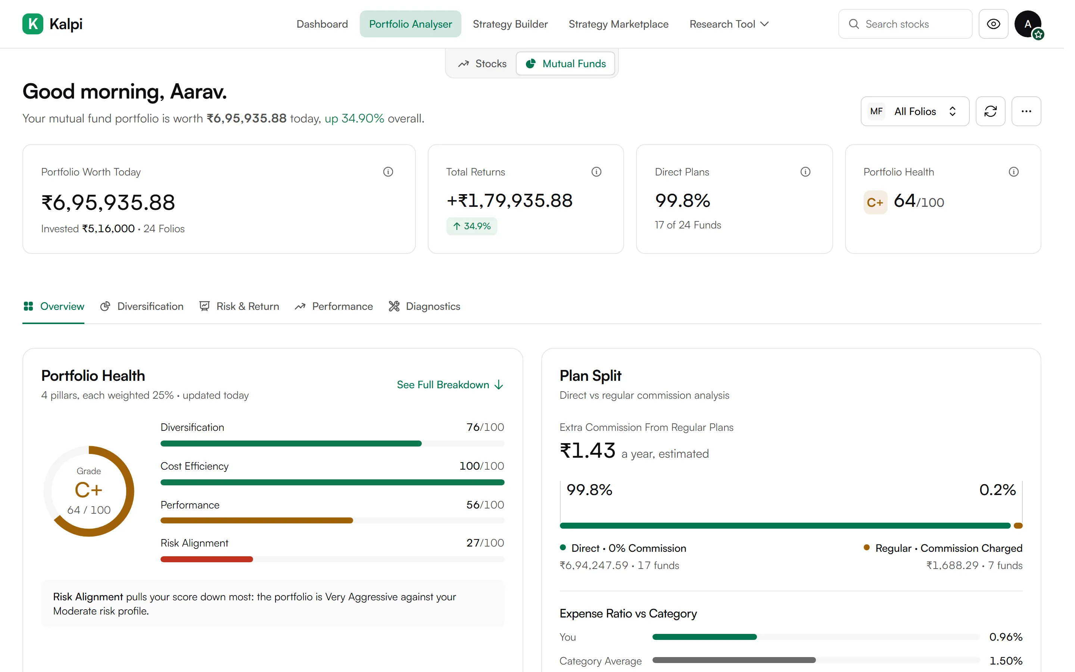Click the Category Average expense ratio bar
Screen dimensions: 1075x672
pos(816,660)
